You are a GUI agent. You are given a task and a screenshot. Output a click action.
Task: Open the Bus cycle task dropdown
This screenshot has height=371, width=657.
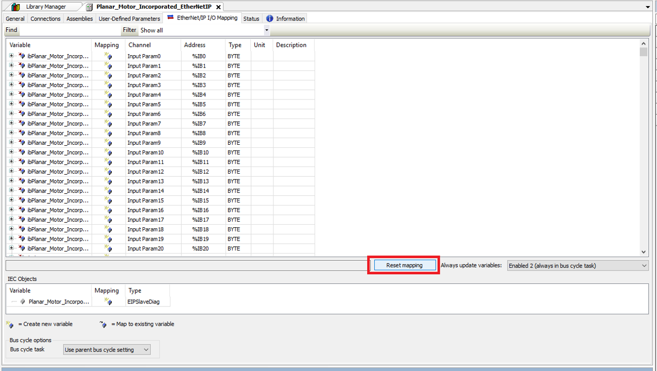[x=146, y=350]
